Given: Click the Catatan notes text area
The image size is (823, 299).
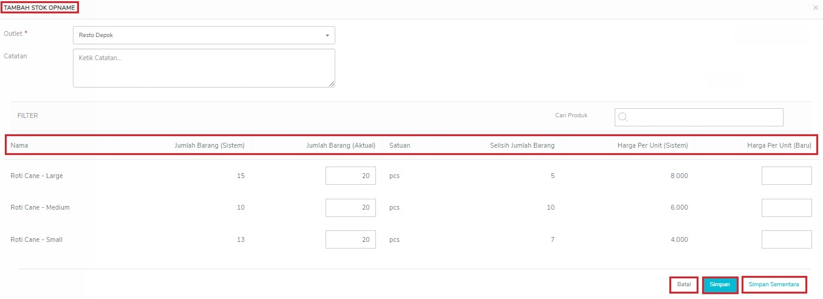Looking at the screenshot, I should coord(203,67).
